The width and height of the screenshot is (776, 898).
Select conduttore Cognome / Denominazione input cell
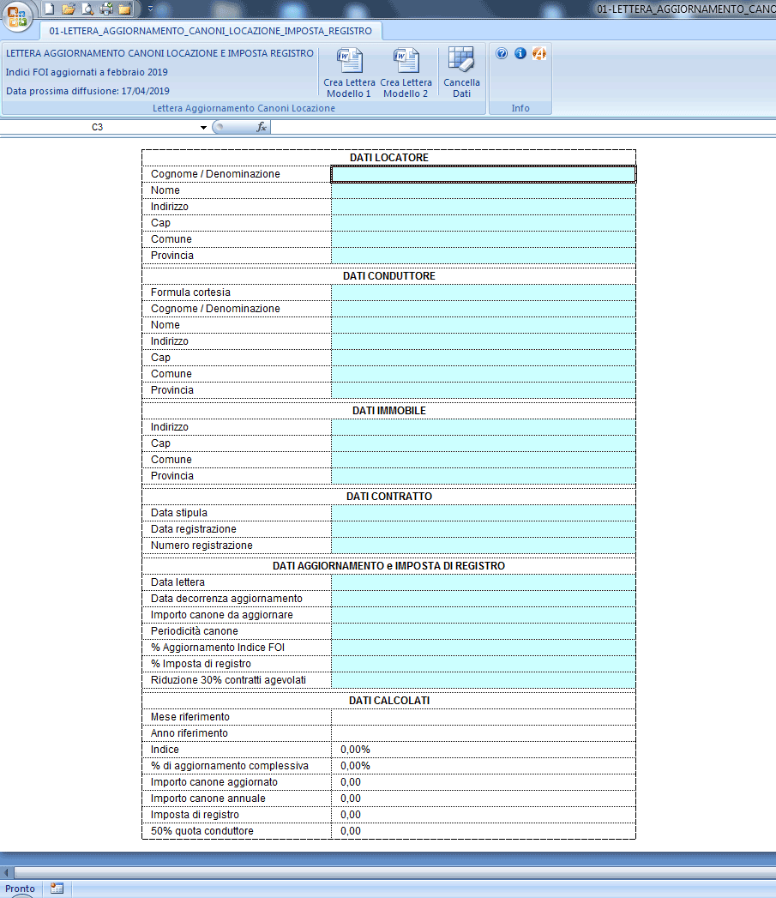pyautogui.click(x=484, y=309)
